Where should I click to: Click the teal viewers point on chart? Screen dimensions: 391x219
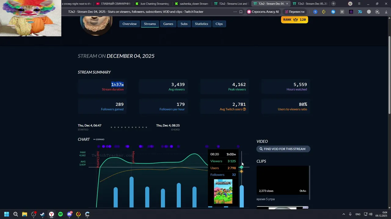coord(242,167)
